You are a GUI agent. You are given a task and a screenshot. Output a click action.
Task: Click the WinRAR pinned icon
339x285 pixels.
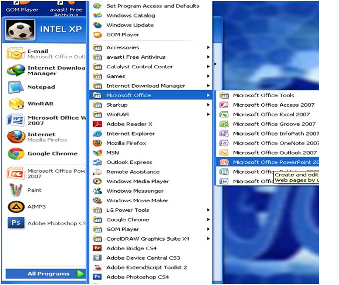pyautogui.click(x=16, y=104)
